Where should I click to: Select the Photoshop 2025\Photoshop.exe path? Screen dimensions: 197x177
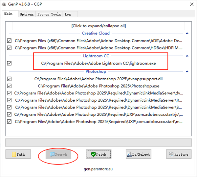[98, 86]
